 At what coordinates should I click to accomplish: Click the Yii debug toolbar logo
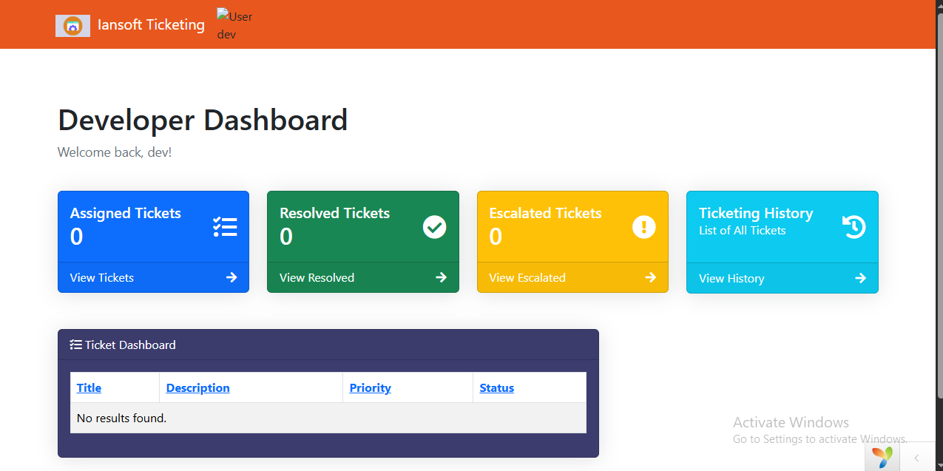pyautogui.click(x=882, y=458)
